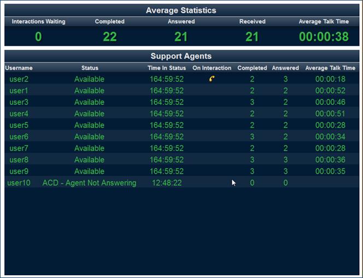Sort by the agents' Completed column header

point(252,68)
